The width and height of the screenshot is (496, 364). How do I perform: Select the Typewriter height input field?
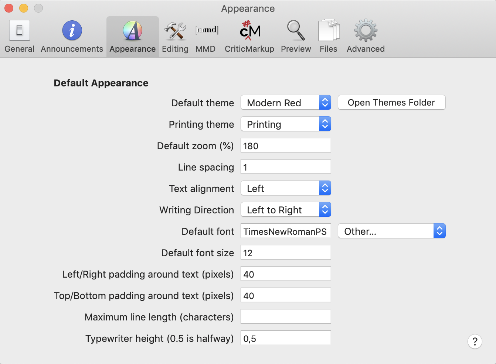pos(286,338)
